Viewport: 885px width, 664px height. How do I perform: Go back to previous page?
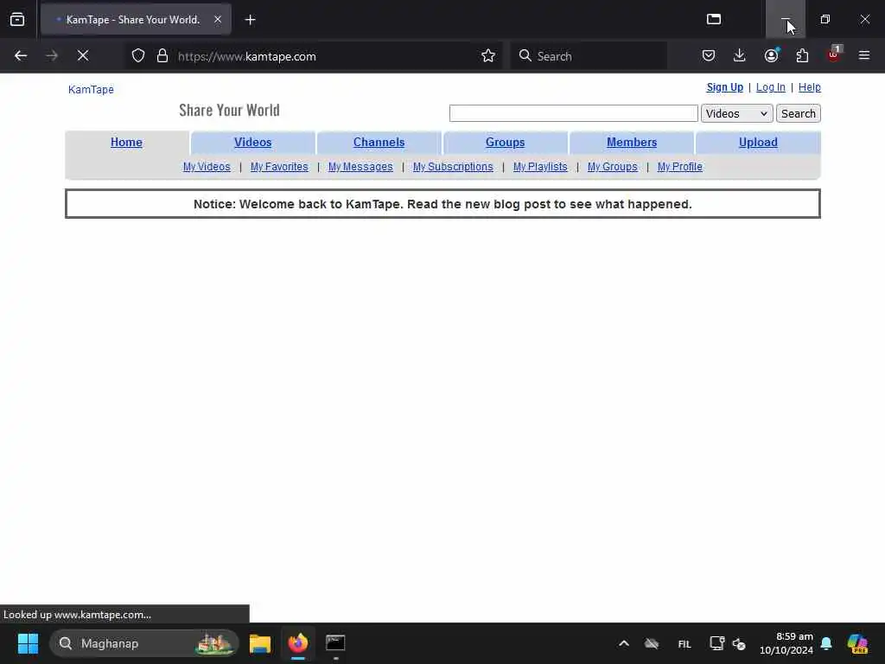[x=21, y=55]
